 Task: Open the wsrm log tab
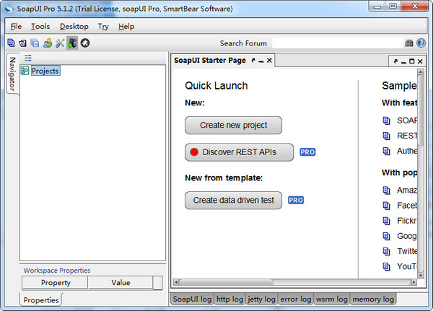pyautogui.click(x=332, y=299)
